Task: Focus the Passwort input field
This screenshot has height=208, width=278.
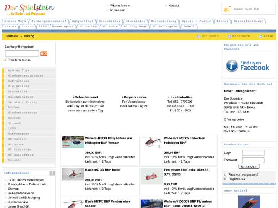Action: click(x=253, y=160)
